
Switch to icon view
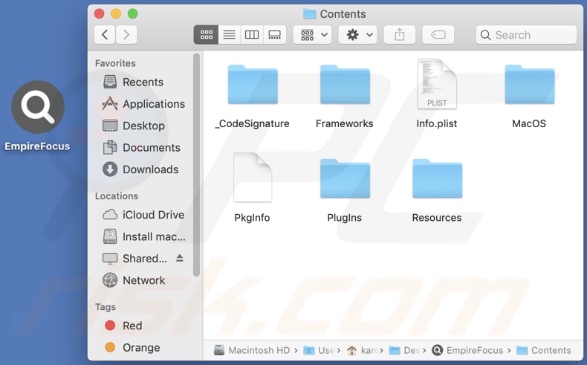206,35
